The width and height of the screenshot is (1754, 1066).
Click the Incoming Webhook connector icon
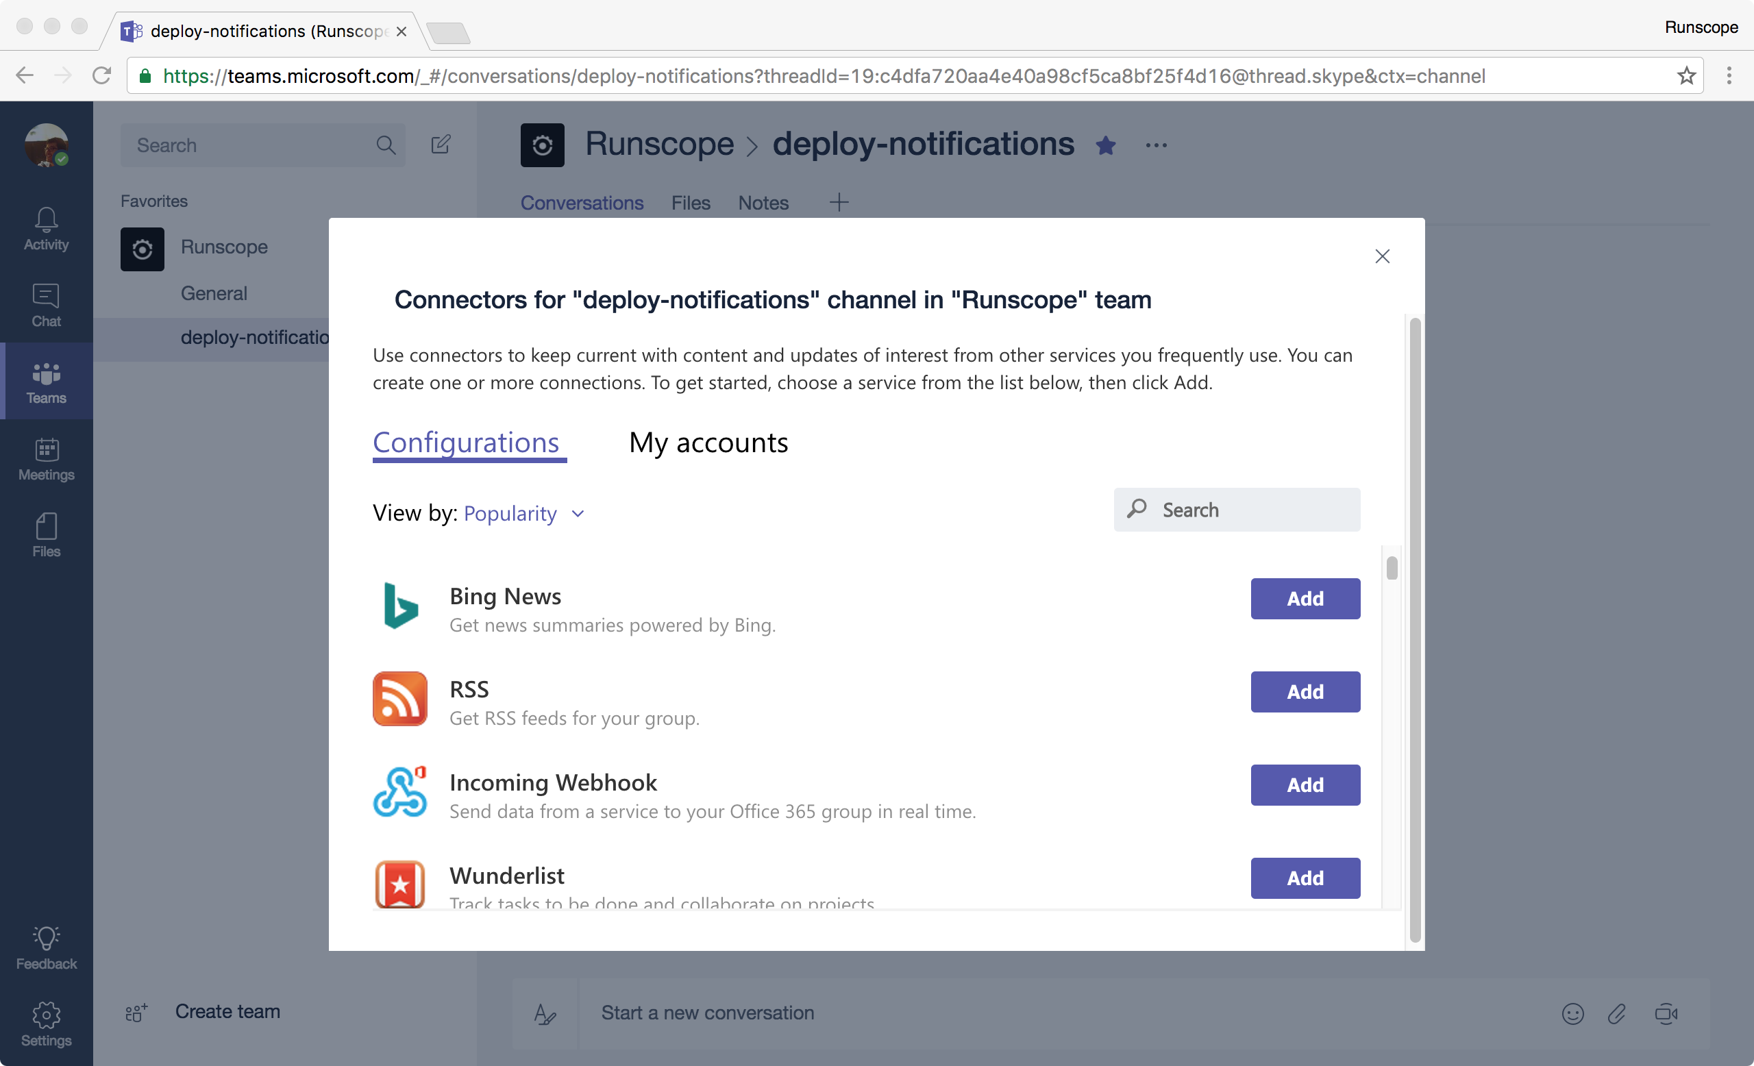[x=400, y=791]
